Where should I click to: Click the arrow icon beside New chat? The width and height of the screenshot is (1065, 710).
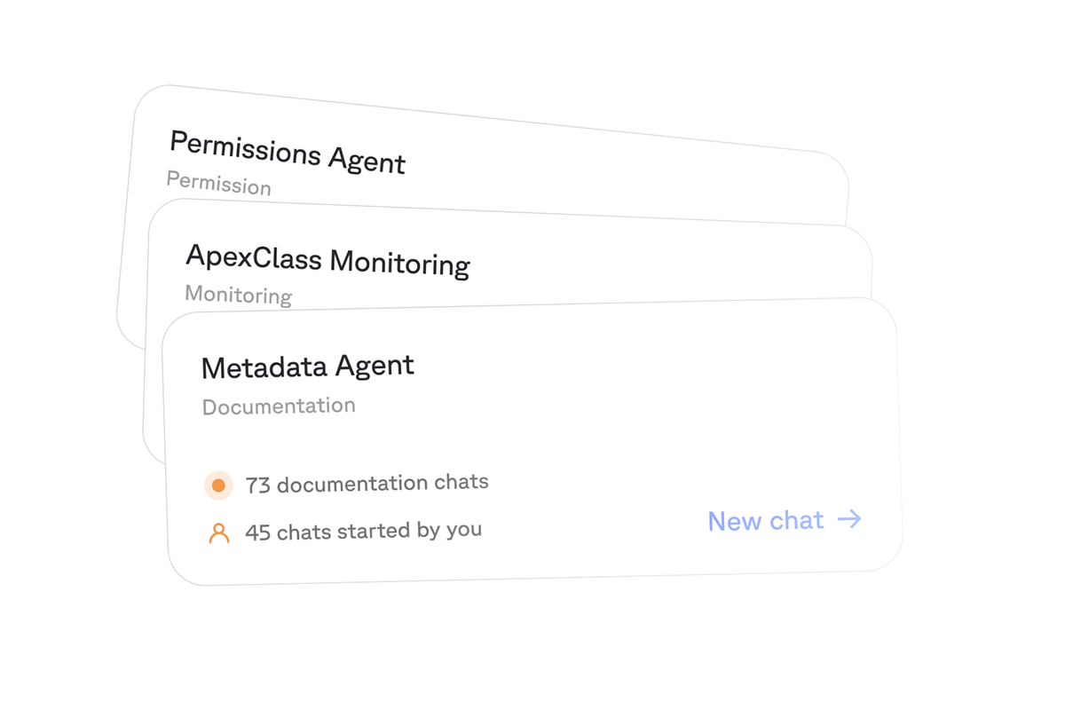(x=849, y=519)
